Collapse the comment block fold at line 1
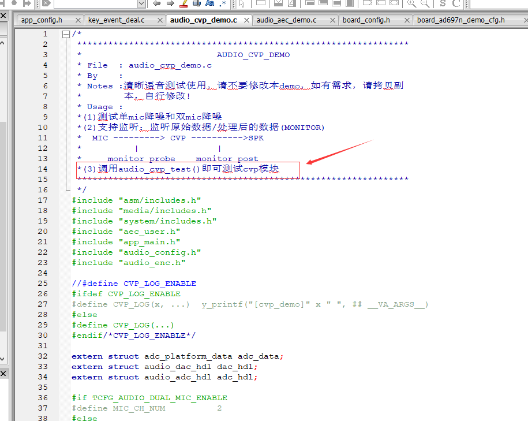 (x=66, y=34)
